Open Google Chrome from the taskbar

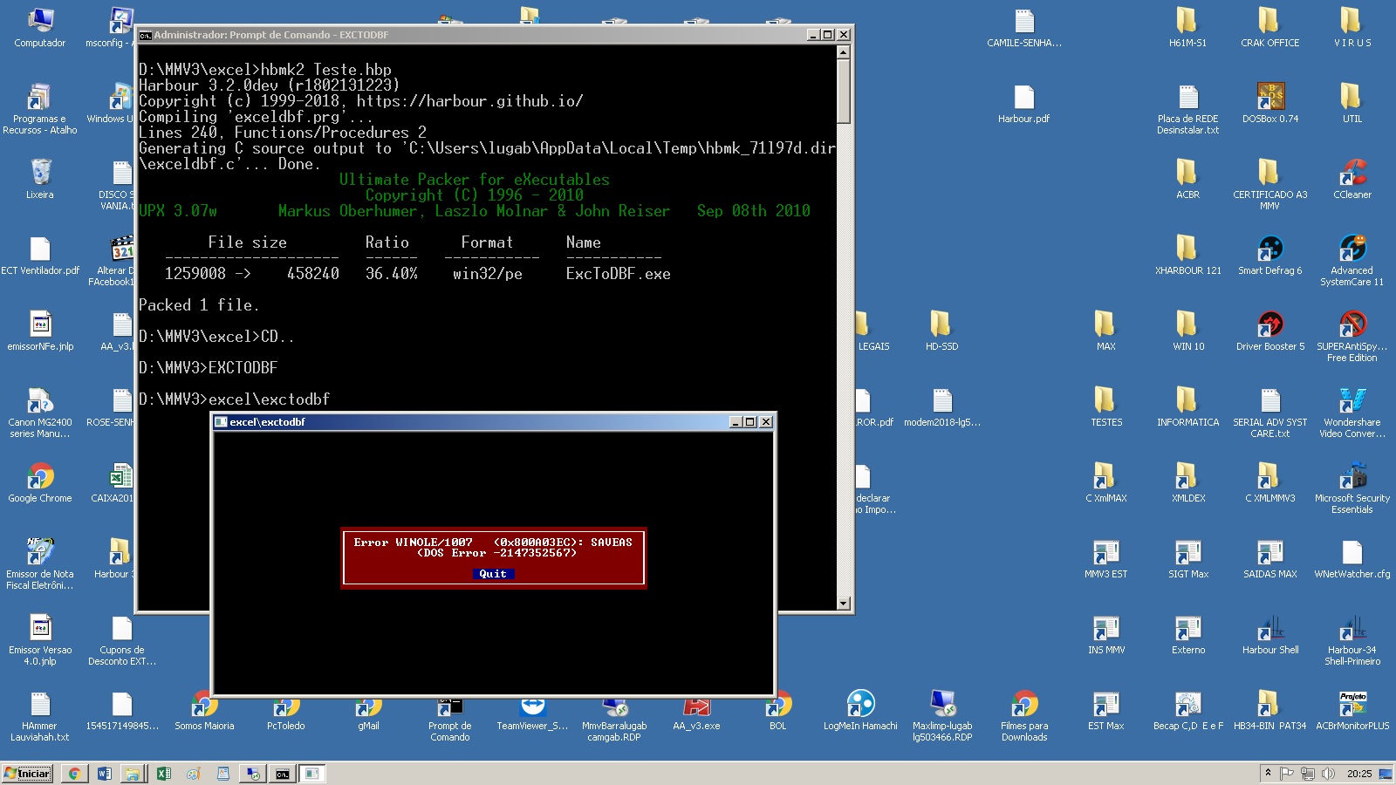tap(74, 774)
